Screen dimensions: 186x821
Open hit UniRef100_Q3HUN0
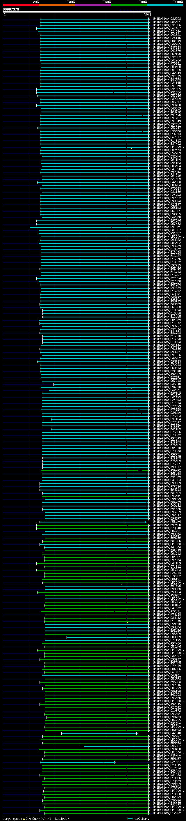[167, 413]
